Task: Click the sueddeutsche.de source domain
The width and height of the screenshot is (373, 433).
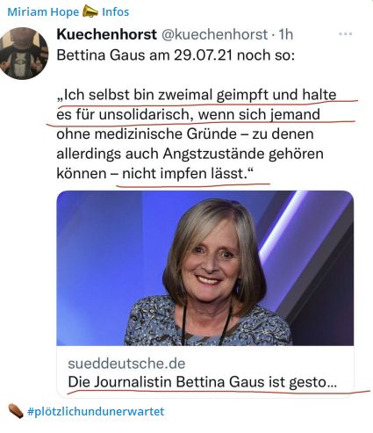Action: coord(126,364)
